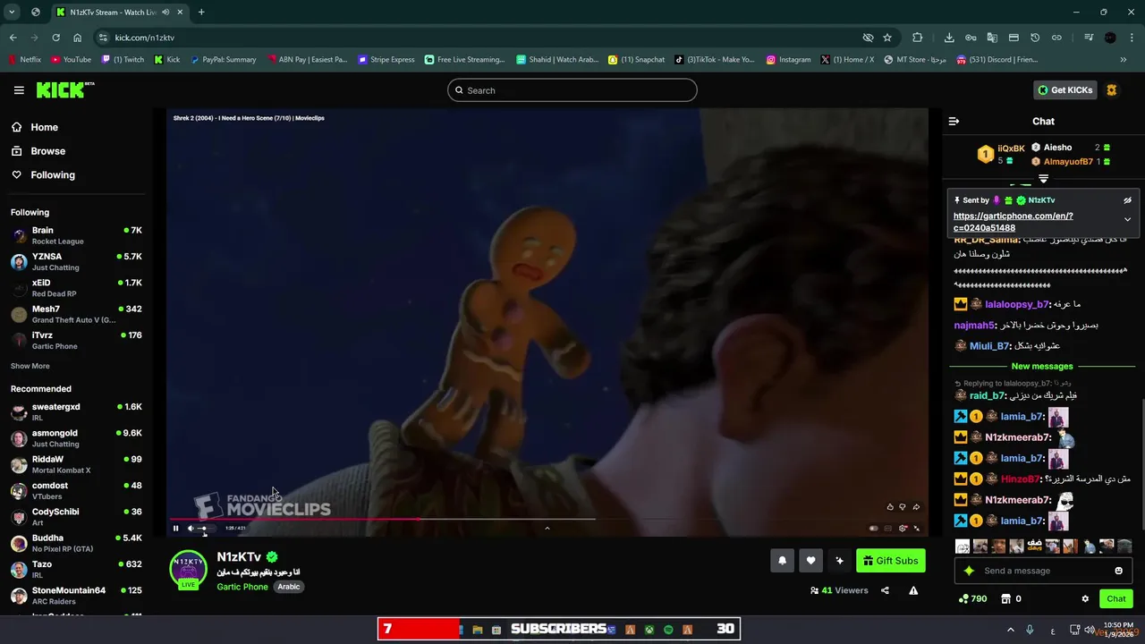1145x644 pixels.
Task: Click Show More under Following
Action: coord(30,366)
